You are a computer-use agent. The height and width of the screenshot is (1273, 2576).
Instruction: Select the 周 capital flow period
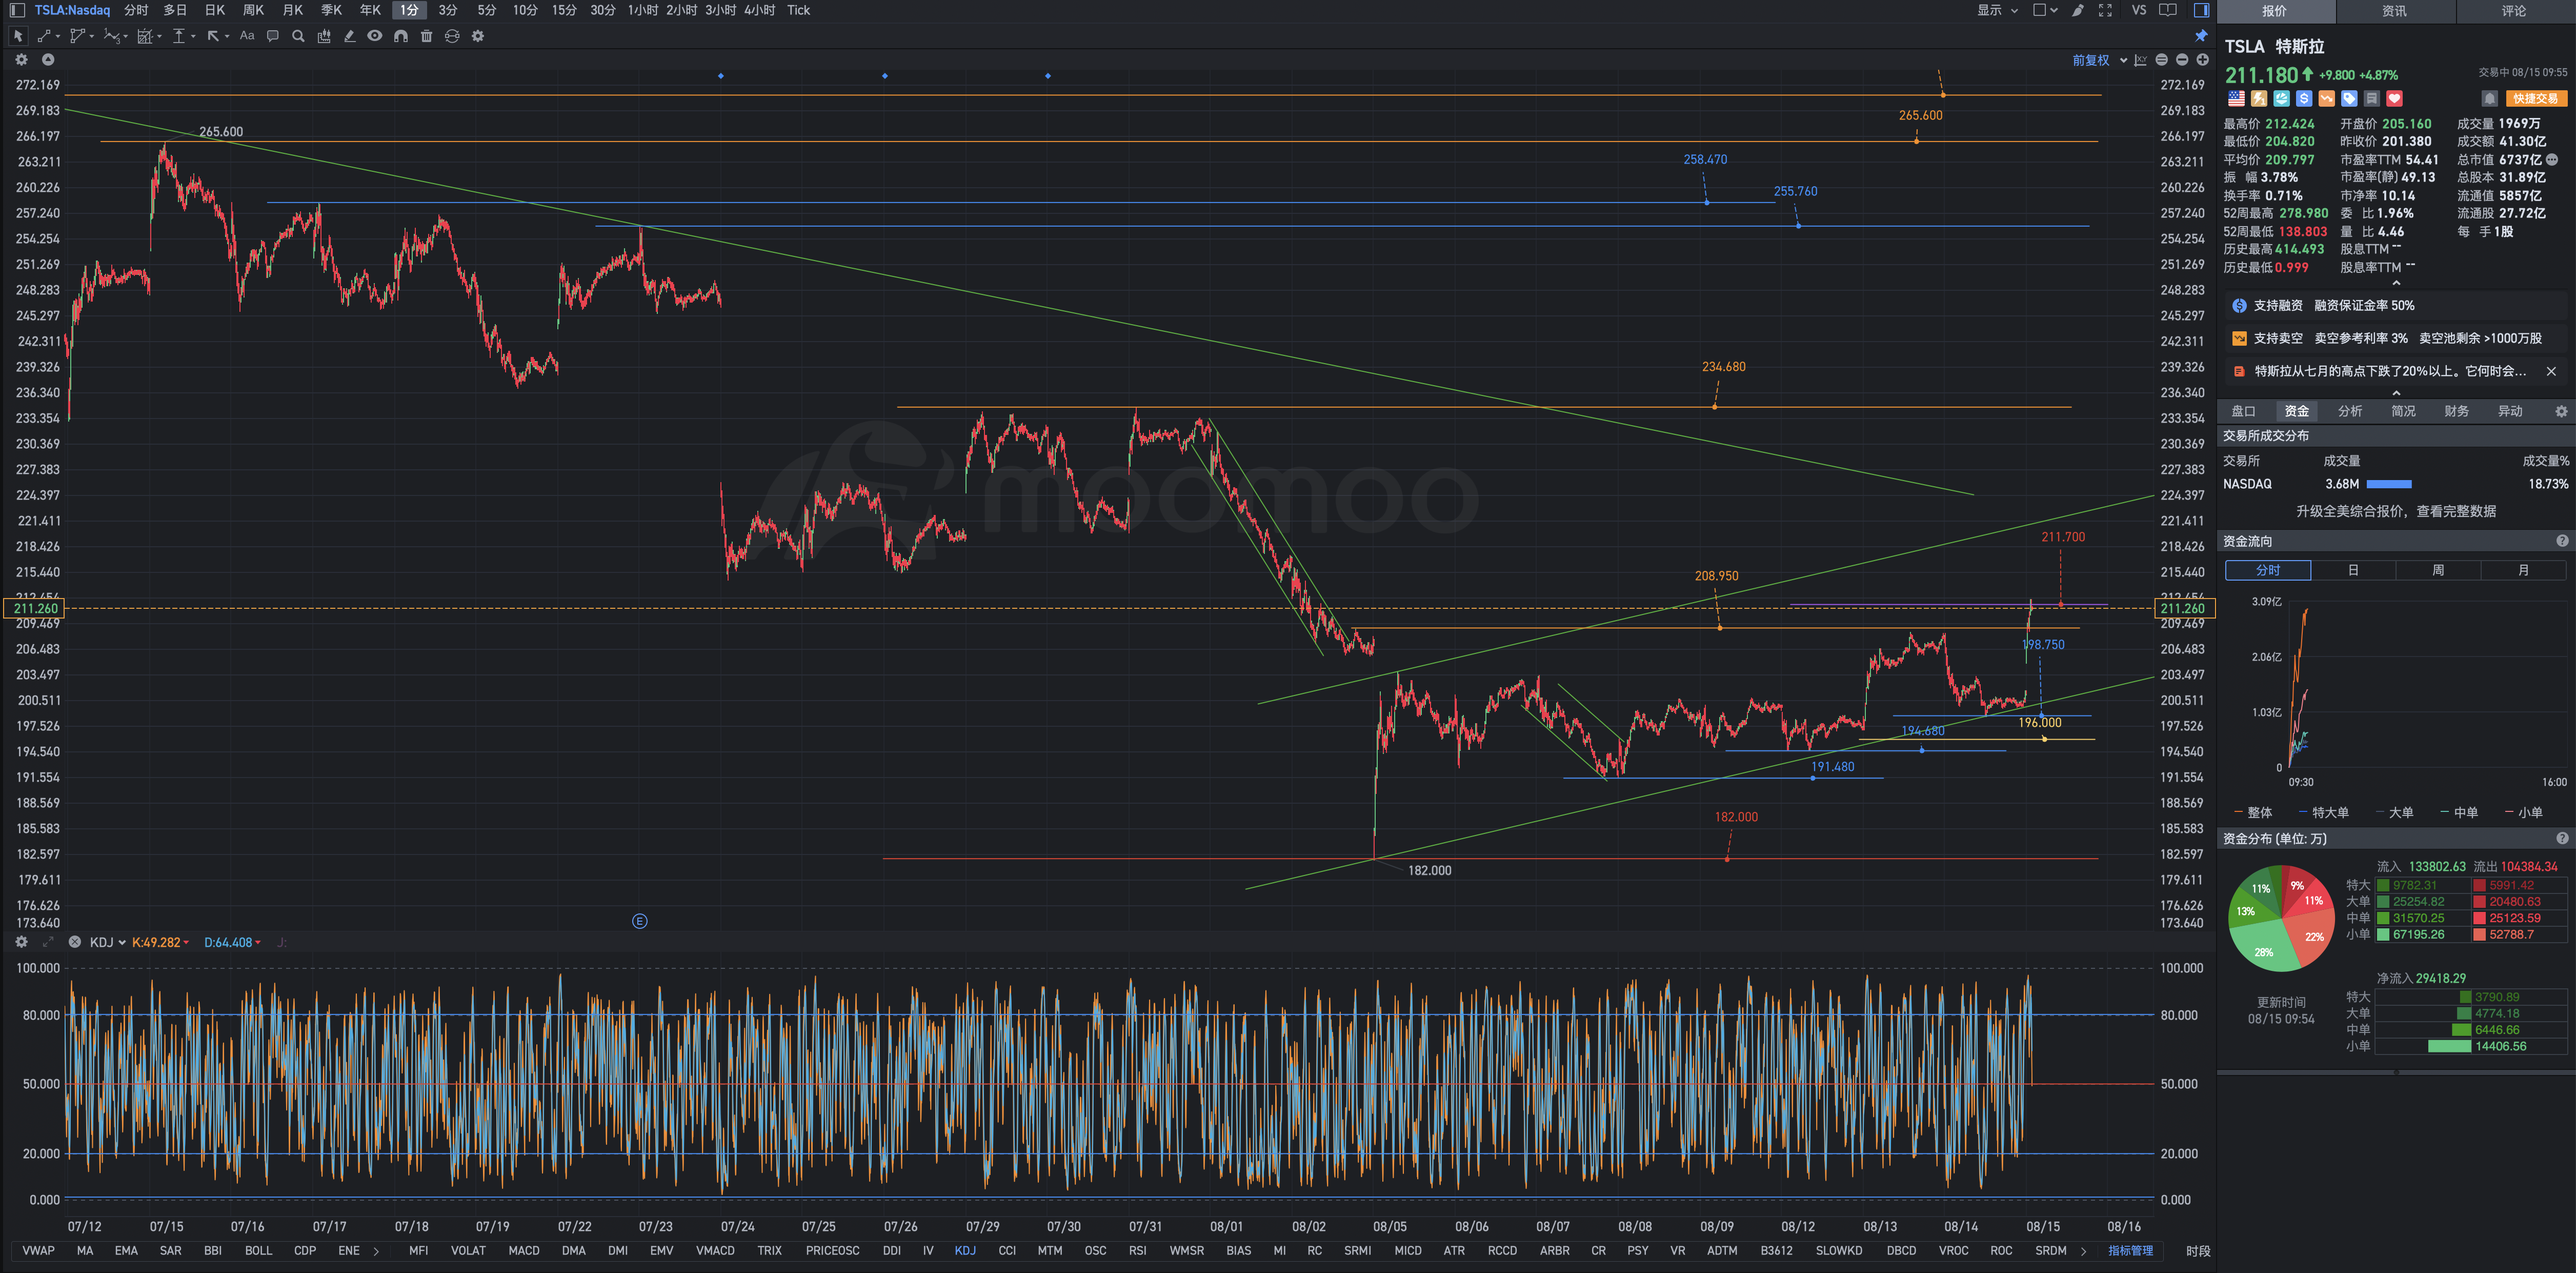point(2438,570)
